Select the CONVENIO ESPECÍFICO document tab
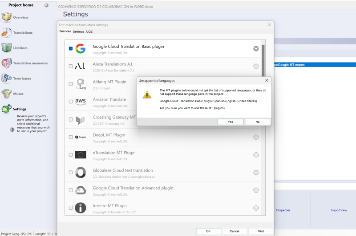This screenshot has height=236, width=356. click(x=105, y=7)
